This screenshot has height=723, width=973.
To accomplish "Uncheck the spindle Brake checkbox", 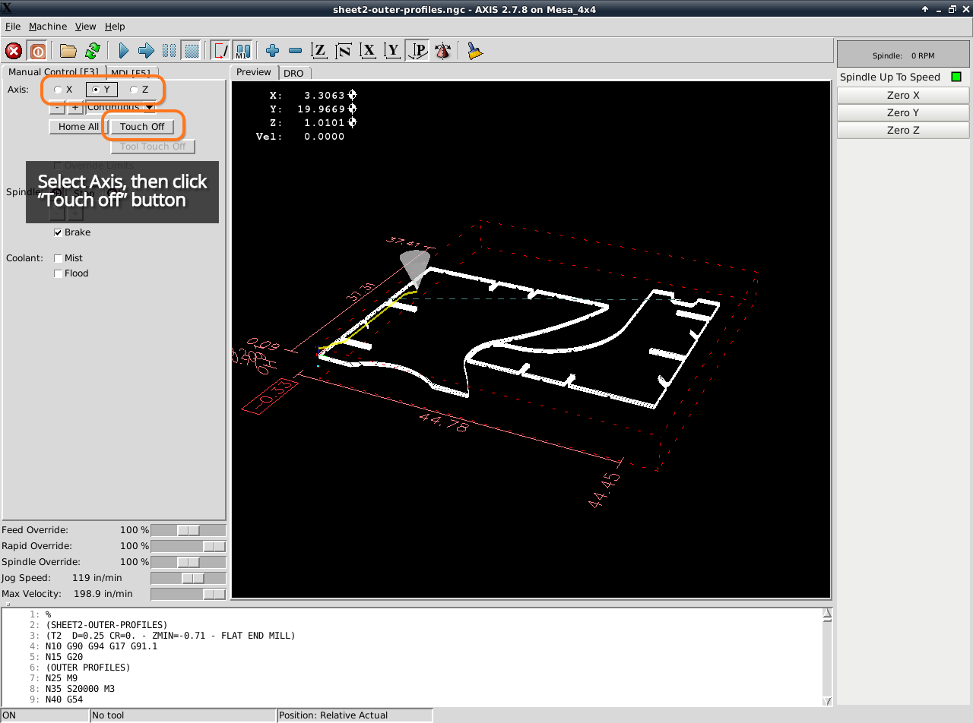I will point(59,232).
